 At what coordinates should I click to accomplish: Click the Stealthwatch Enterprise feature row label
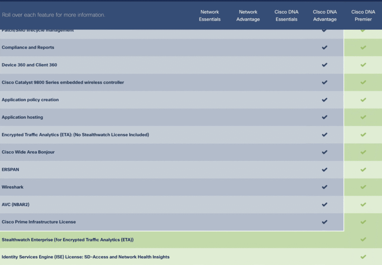(x=68, y=240)
